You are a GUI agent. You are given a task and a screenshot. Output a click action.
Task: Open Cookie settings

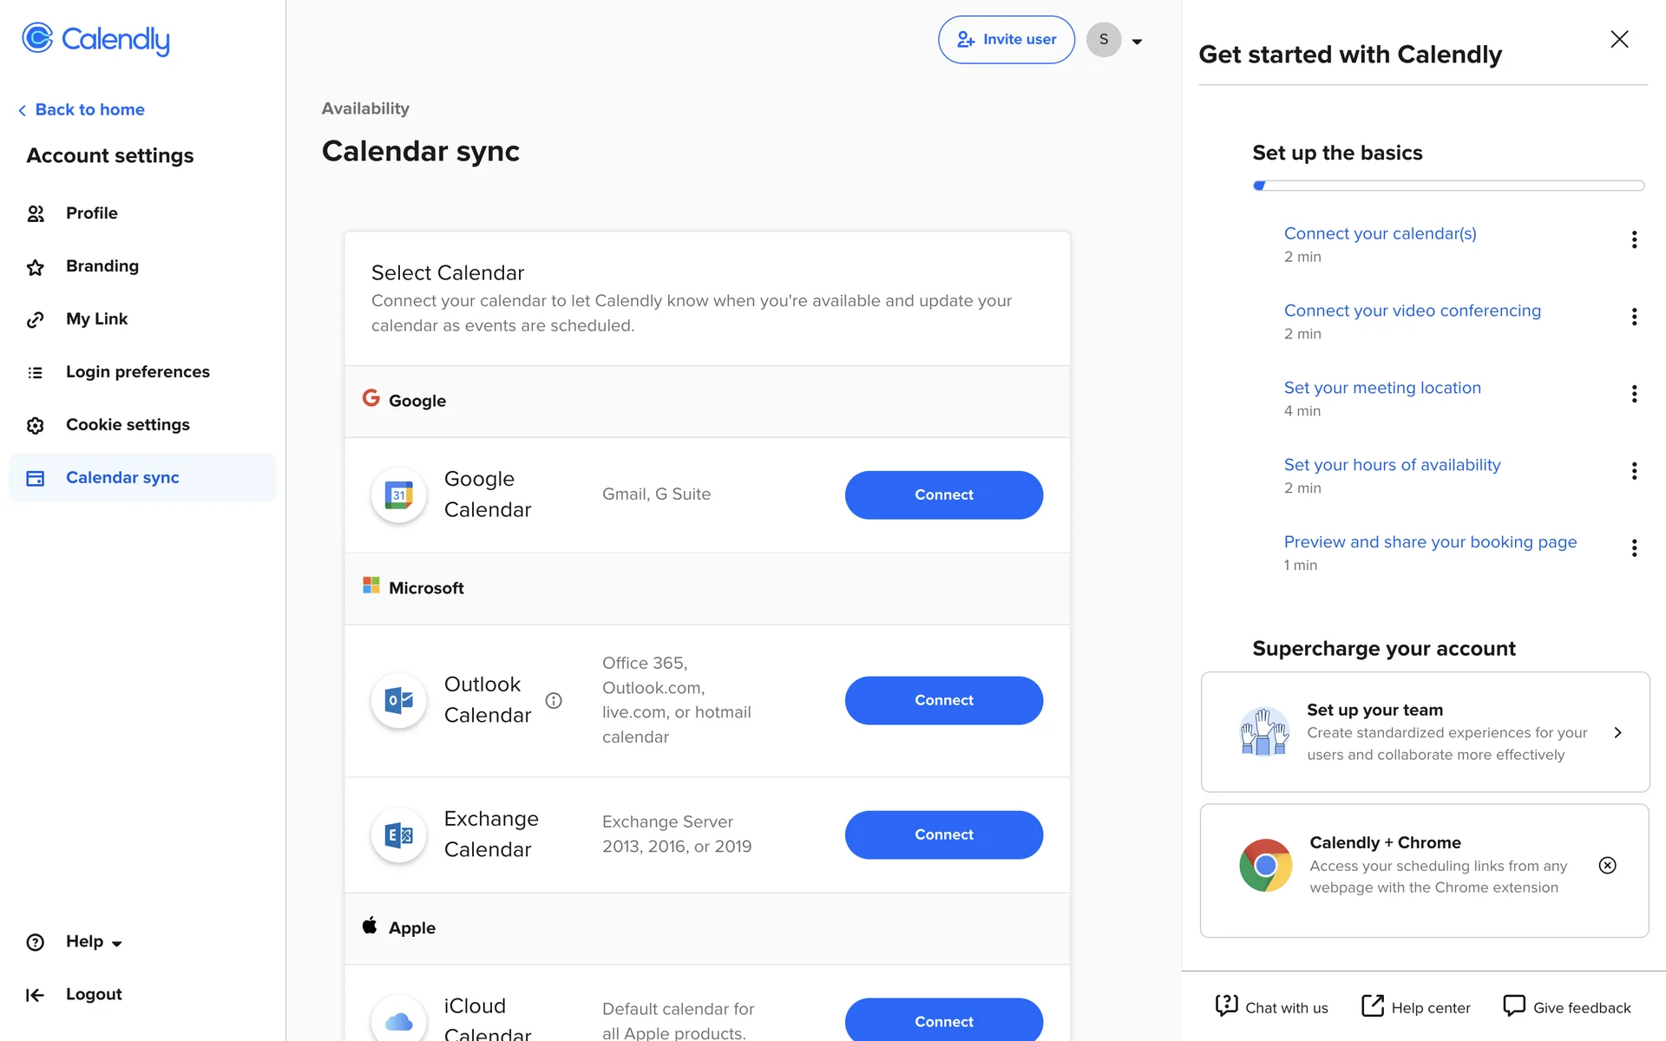(127, 425)
